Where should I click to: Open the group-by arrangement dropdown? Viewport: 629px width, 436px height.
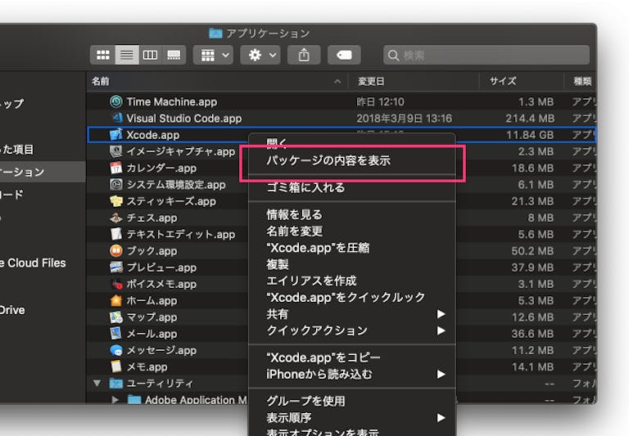tap(214, 55)
